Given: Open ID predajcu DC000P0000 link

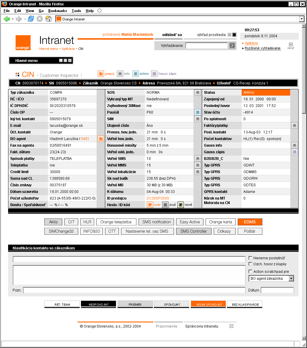Looking at the screenshot, I should pyautogui.click(x=158, y=198).
